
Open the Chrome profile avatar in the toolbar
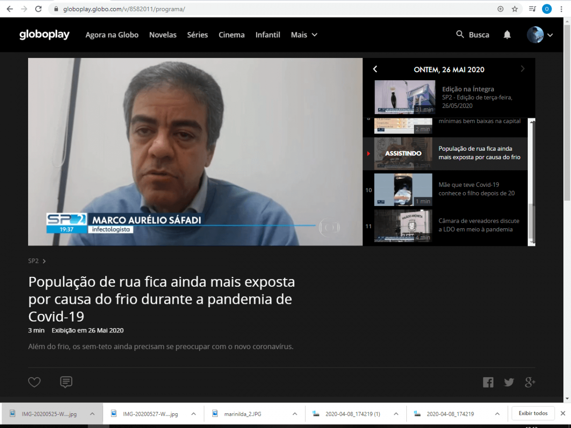coord(547,9)
